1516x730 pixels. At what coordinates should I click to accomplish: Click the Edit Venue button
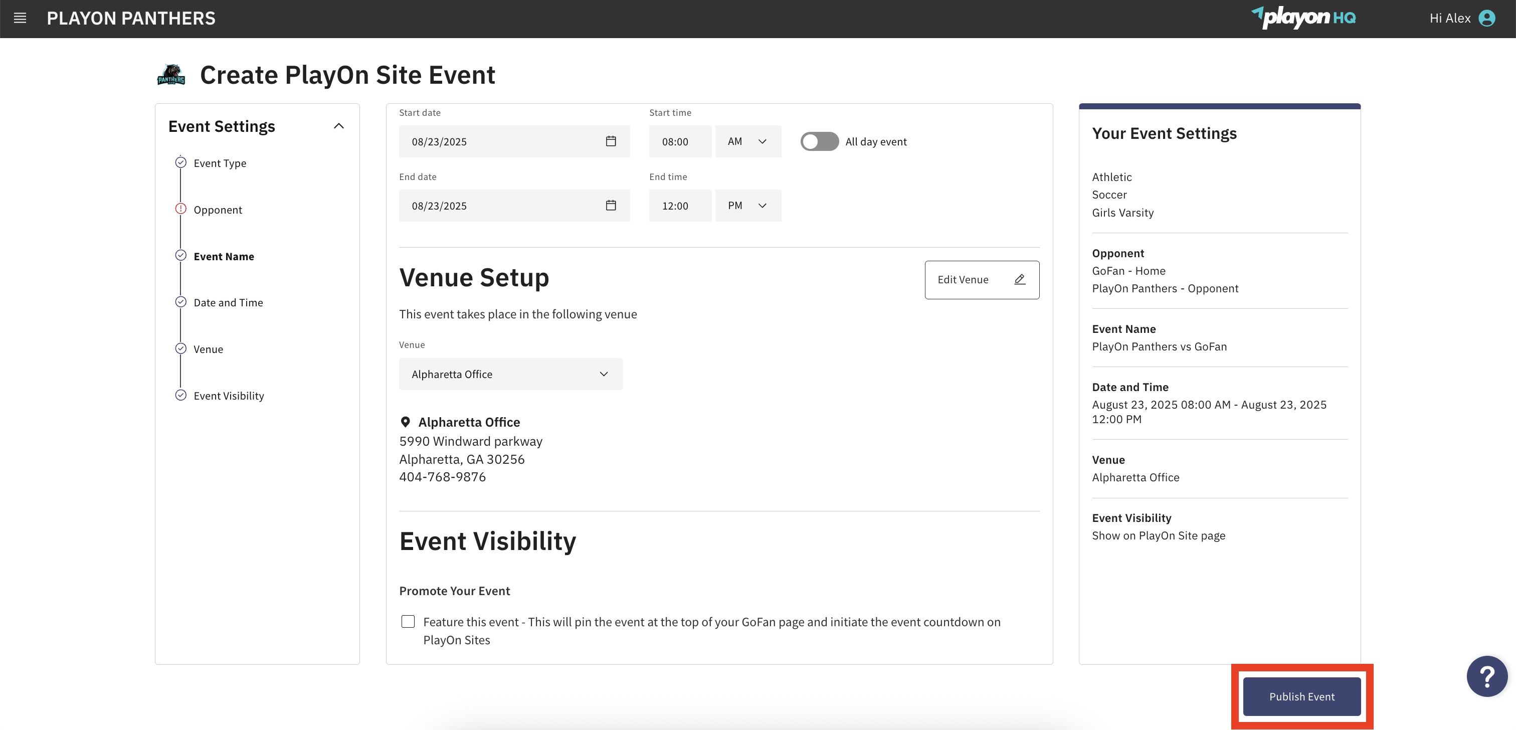pyautogui.click(x=982, y=280)
